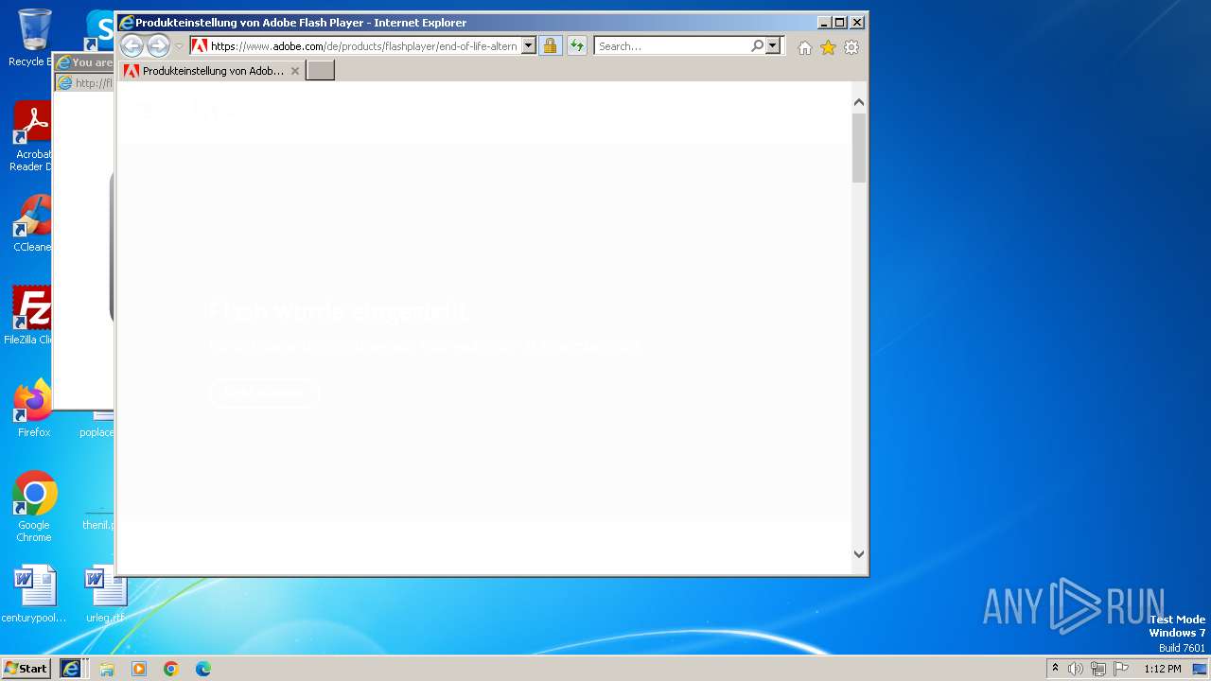The image size is (1211, 681).
Task: Open Windows Media Player from the taskbar
Action: point(139,669)
